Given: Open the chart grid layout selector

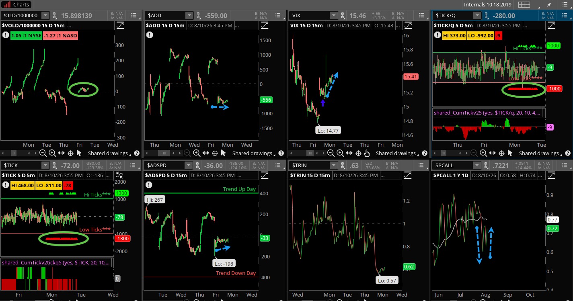Looking at the screenshot, I should [x=524, y=5].
